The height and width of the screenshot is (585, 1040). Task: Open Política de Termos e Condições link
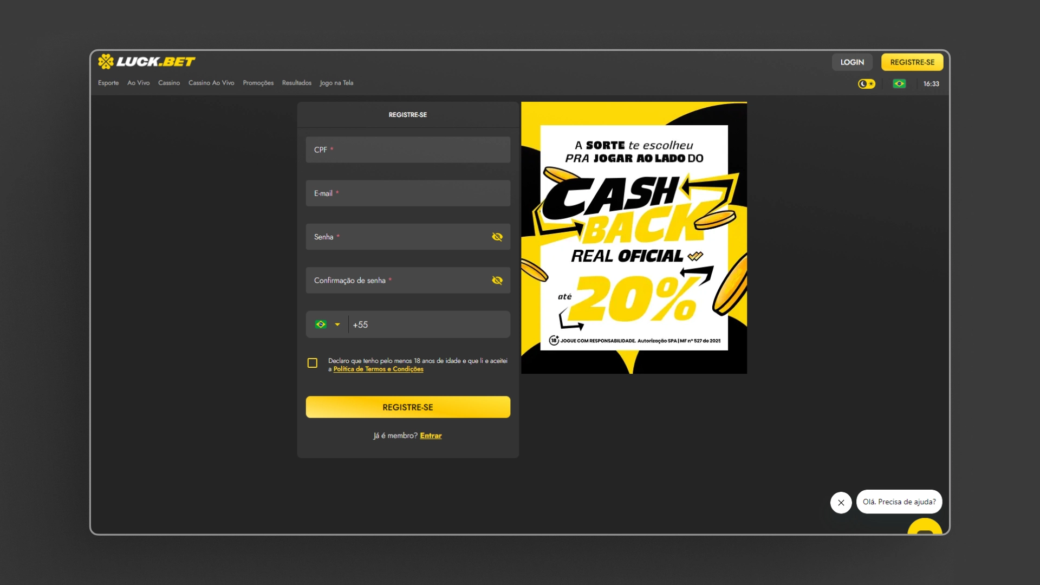[x=378, y=369]
